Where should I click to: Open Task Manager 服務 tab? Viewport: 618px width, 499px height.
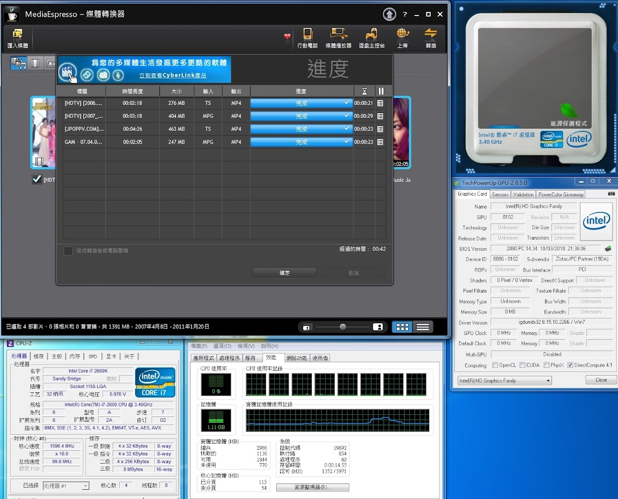click(x=251, y=358)
